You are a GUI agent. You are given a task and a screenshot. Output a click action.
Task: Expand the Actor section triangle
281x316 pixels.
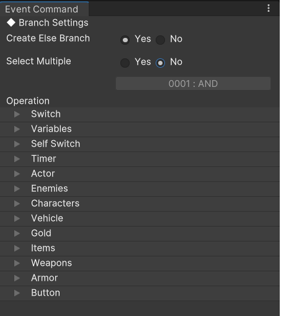tap(17, 174)
